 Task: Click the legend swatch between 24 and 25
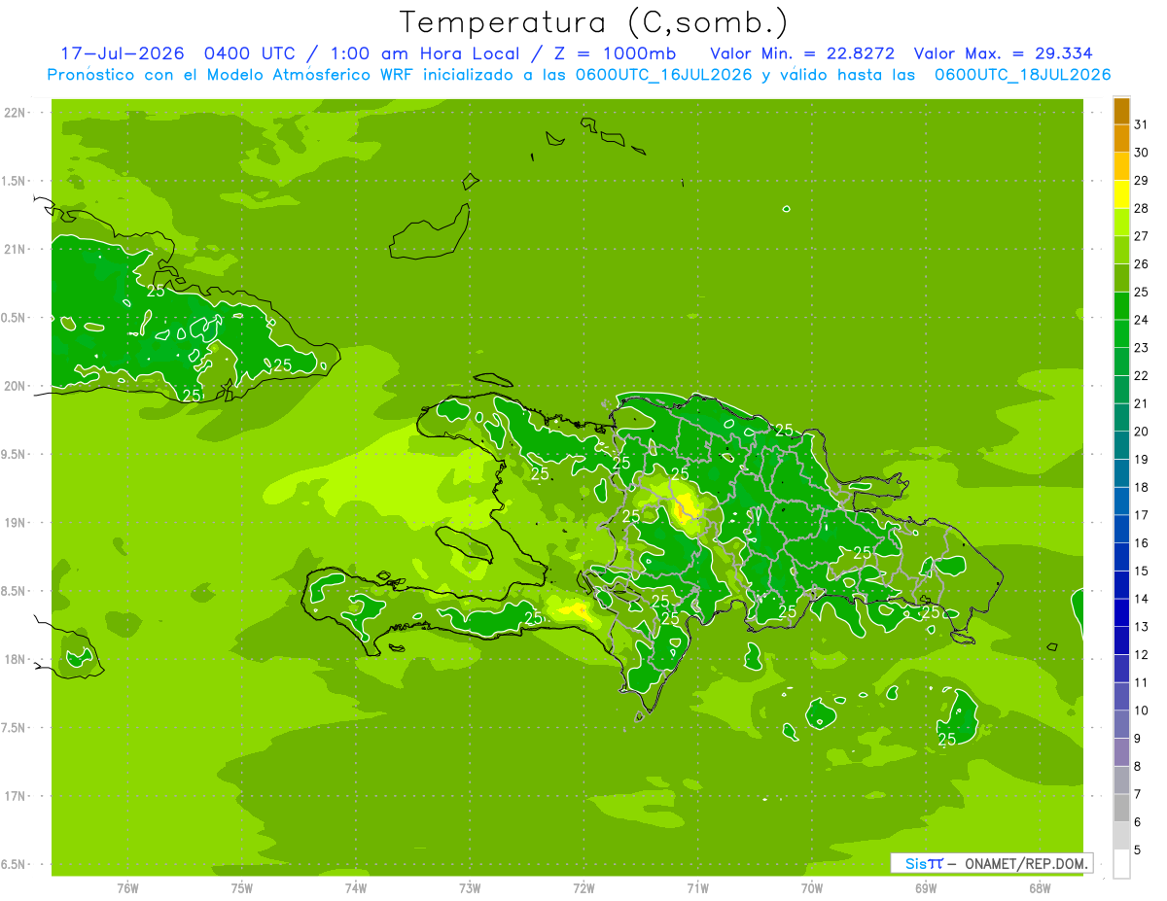pos(1121,305)
